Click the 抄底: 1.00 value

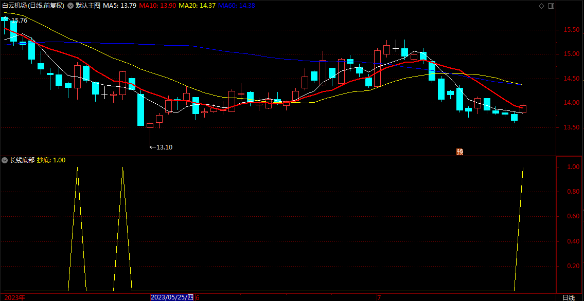coord(51,160)
